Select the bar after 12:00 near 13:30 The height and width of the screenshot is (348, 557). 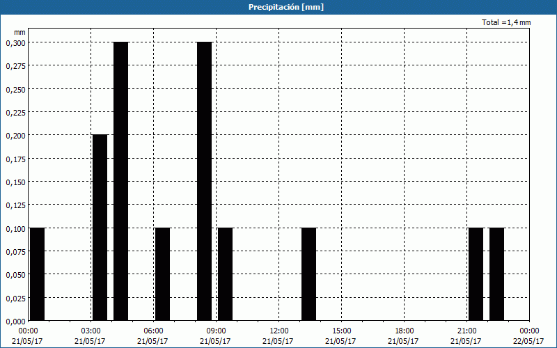coord(308,274)
